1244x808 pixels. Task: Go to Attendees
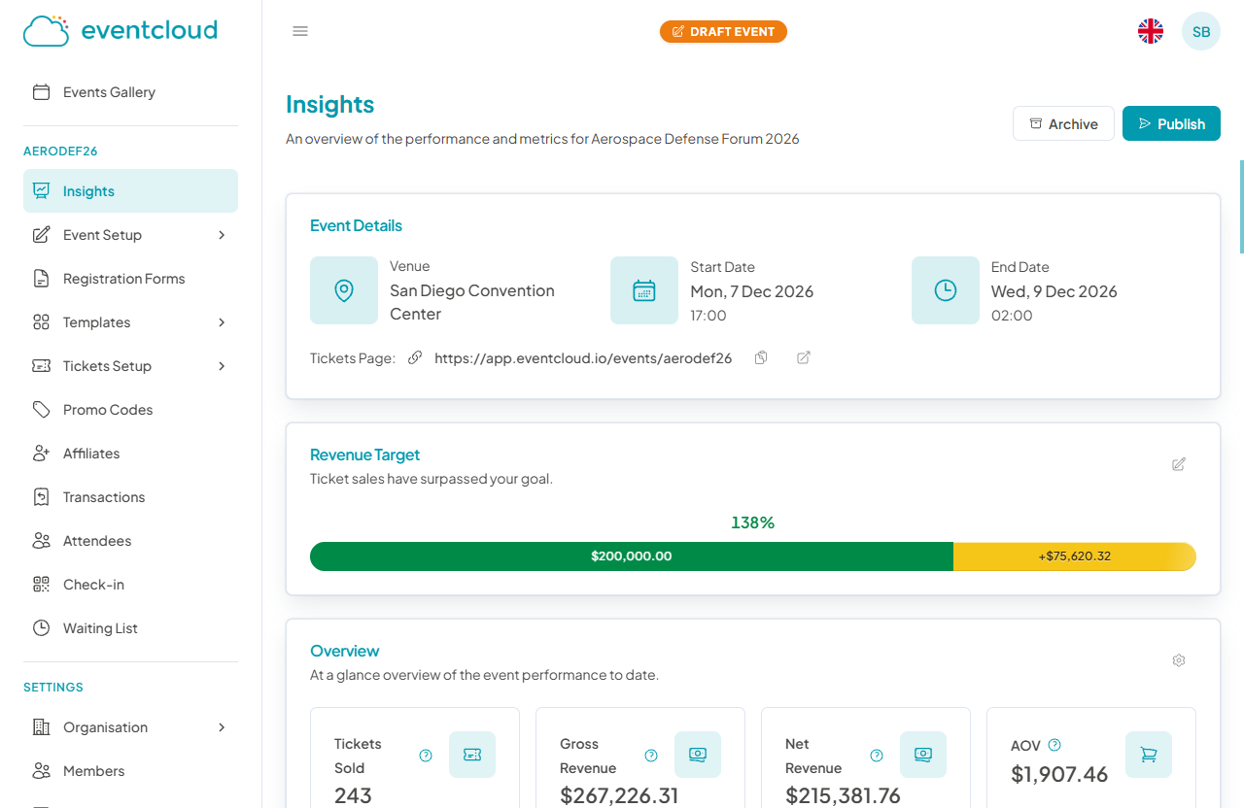(x=130, y=541)
